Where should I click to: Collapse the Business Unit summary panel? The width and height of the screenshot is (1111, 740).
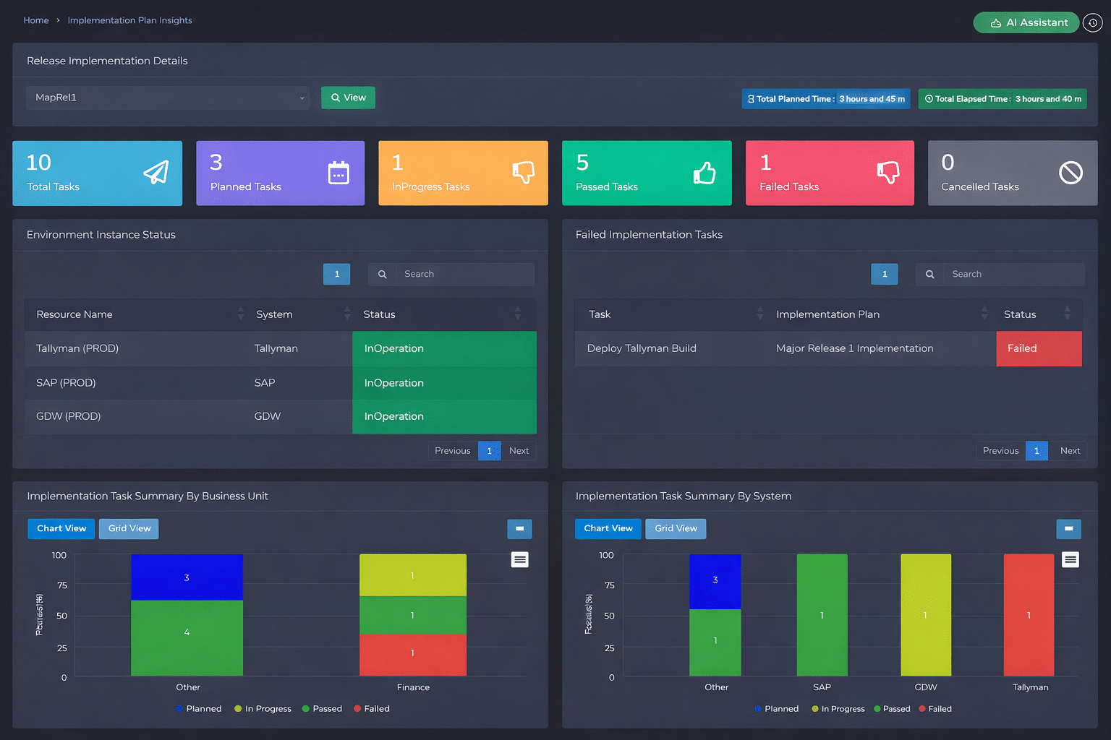pos(519,529)
